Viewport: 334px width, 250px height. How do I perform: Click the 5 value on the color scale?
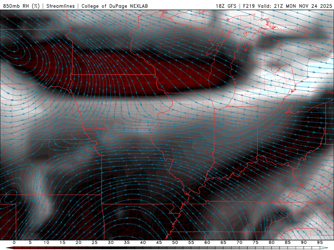[x=30, y=242]
